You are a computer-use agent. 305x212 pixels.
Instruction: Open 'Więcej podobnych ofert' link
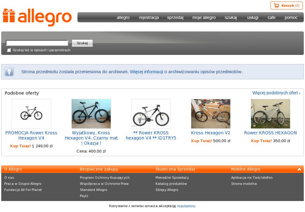click(276, 93)
